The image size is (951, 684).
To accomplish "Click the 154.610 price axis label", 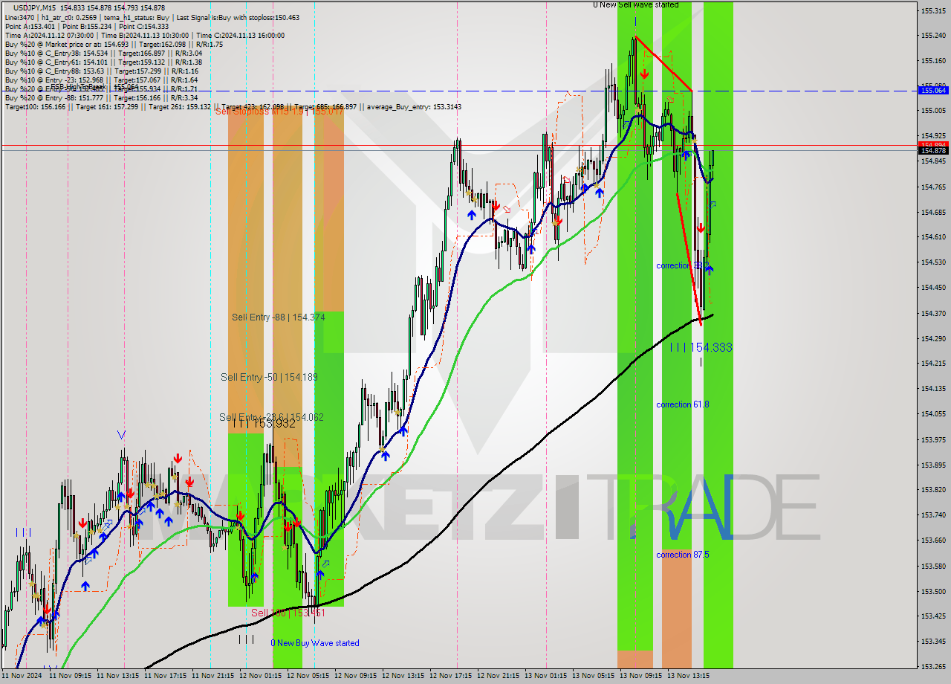I will [933, 236].
